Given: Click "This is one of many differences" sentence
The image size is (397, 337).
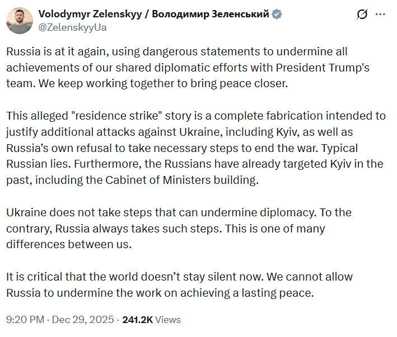Looking at the screenshot, I should tap(269, 229).
